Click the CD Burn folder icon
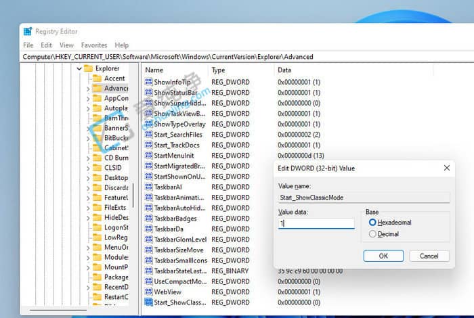This screenshot has height=318, width=474. tap(97, 158)
